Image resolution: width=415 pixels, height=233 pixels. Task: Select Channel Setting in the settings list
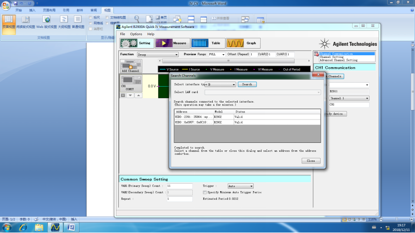pos(332,57)
